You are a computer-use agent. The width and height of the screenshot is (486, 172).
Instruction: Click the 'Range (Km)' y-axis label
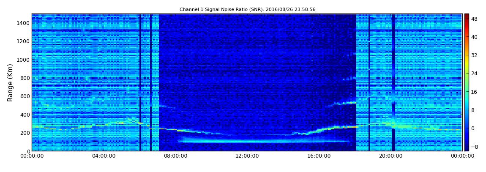[x=10, y=82]
